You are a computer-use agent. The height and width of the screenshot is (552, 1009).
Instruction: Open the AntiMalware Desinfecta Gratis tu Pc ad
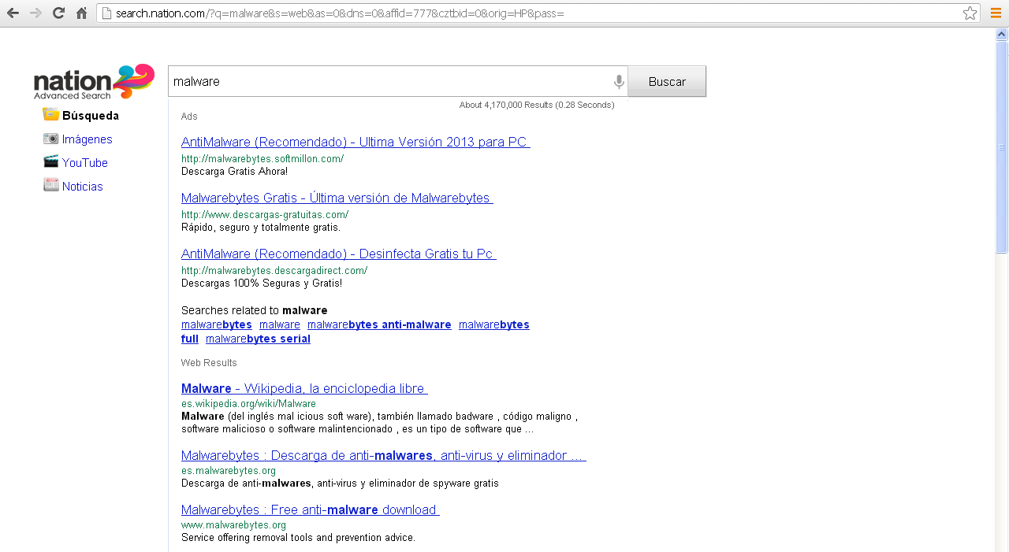[x=339, y=254]
